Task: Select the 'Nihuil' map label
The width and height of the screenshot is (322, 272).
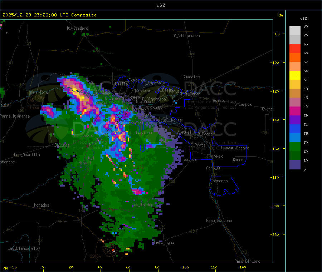Action: tap(84, 163)
